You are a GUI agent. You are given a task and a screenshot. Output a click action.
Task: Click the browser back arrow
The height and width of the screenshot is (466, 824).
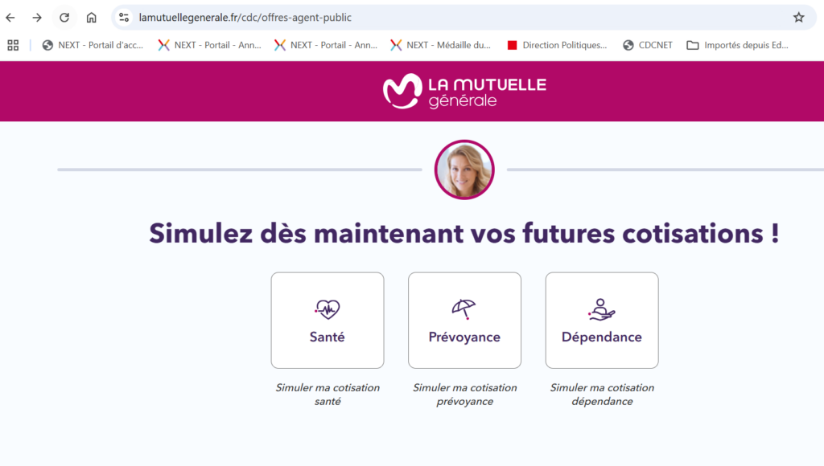[10, 18]
